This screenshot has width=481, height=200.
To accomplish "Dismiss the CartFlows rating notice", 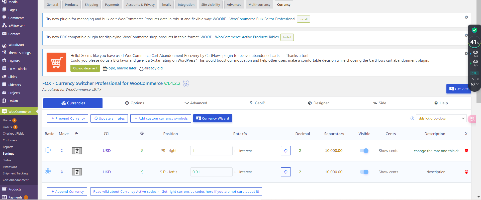I will 466,53.
